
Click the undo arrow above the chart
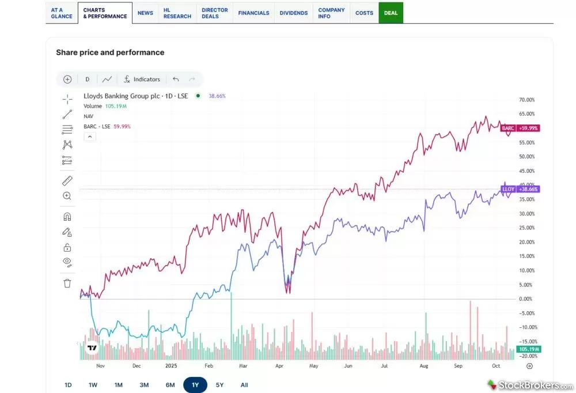[176, 79]
